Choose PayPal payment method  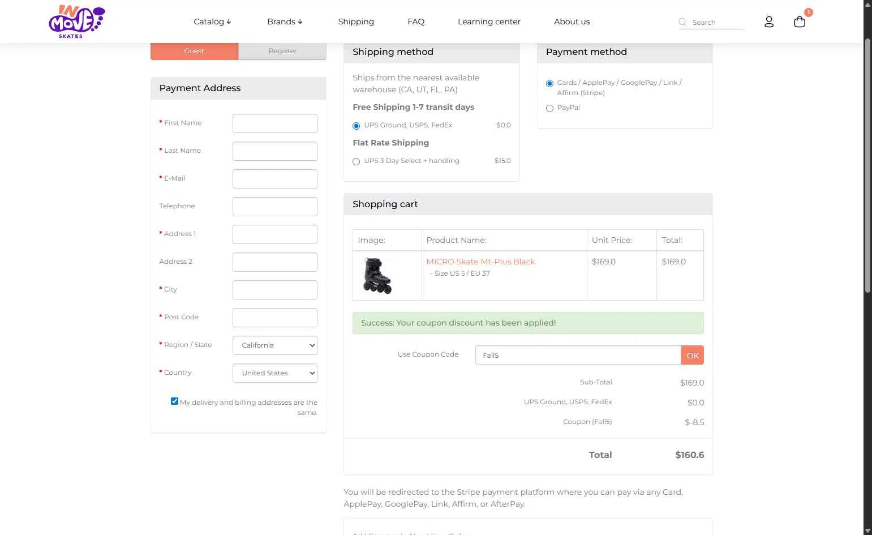pyautogui.click(x=549, y=108)
